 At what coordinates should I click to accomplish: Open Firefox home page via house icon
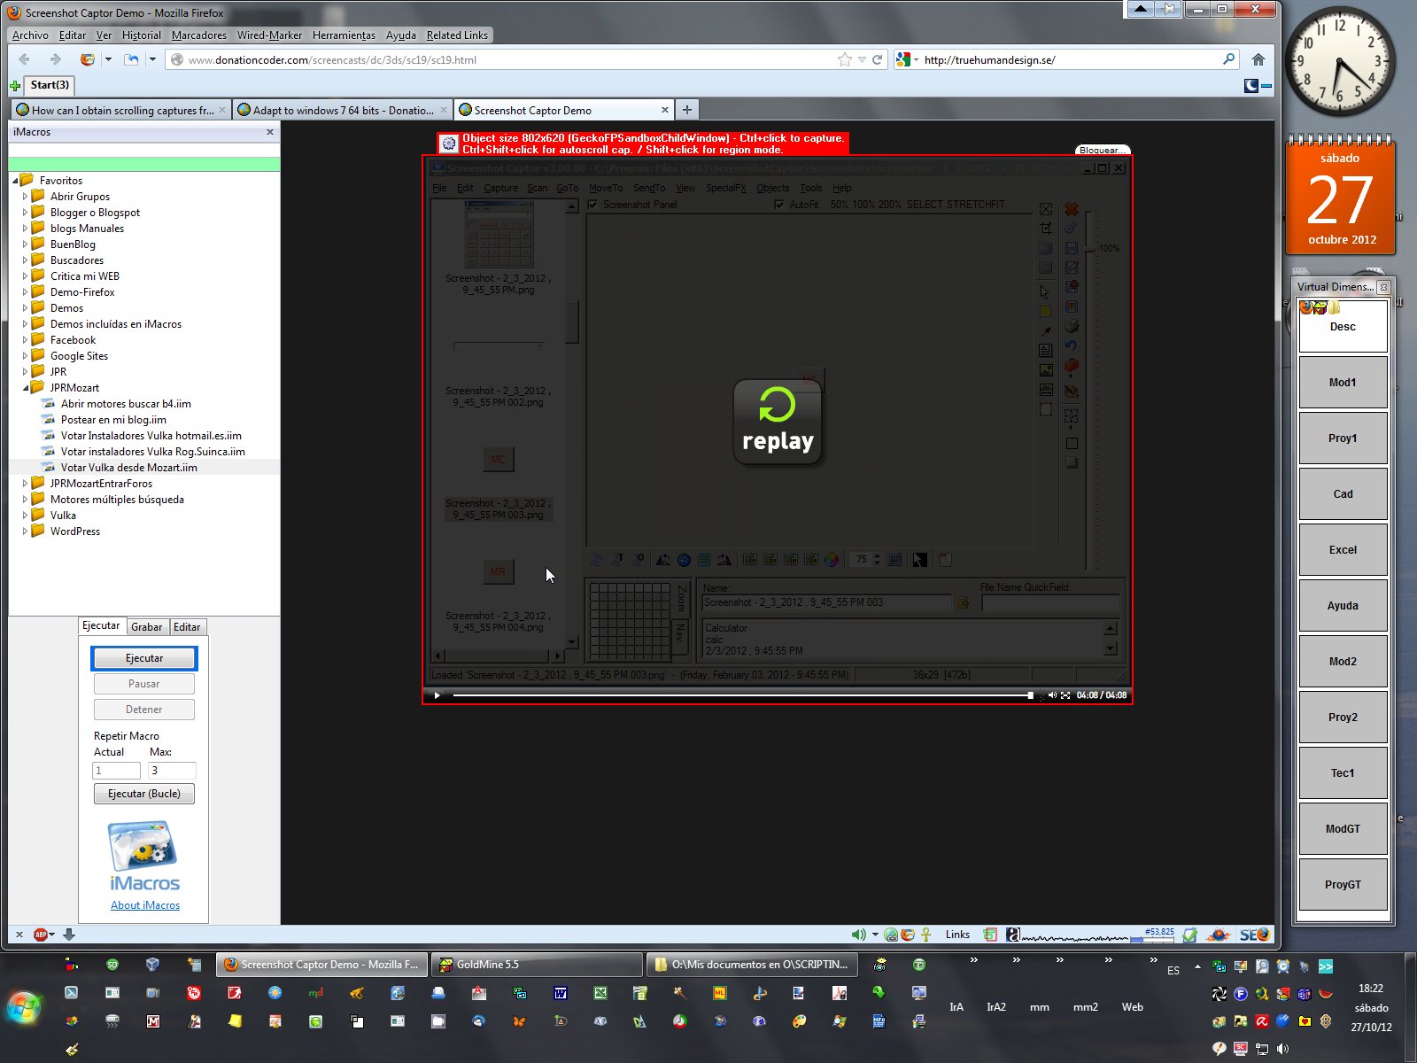tap(1258, 59)
